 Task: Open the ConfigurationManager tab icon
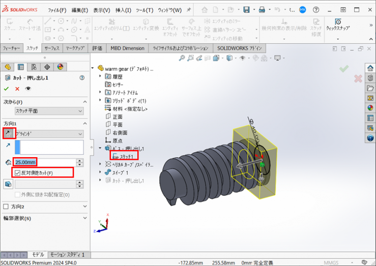[34, 67]
